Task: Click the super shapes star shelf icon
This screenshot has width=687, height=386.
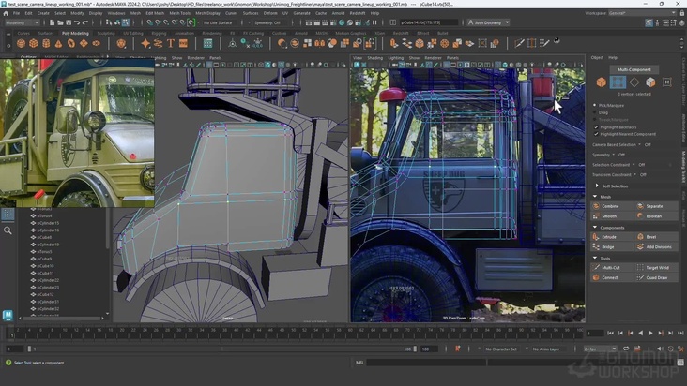Action: point(145,43)
